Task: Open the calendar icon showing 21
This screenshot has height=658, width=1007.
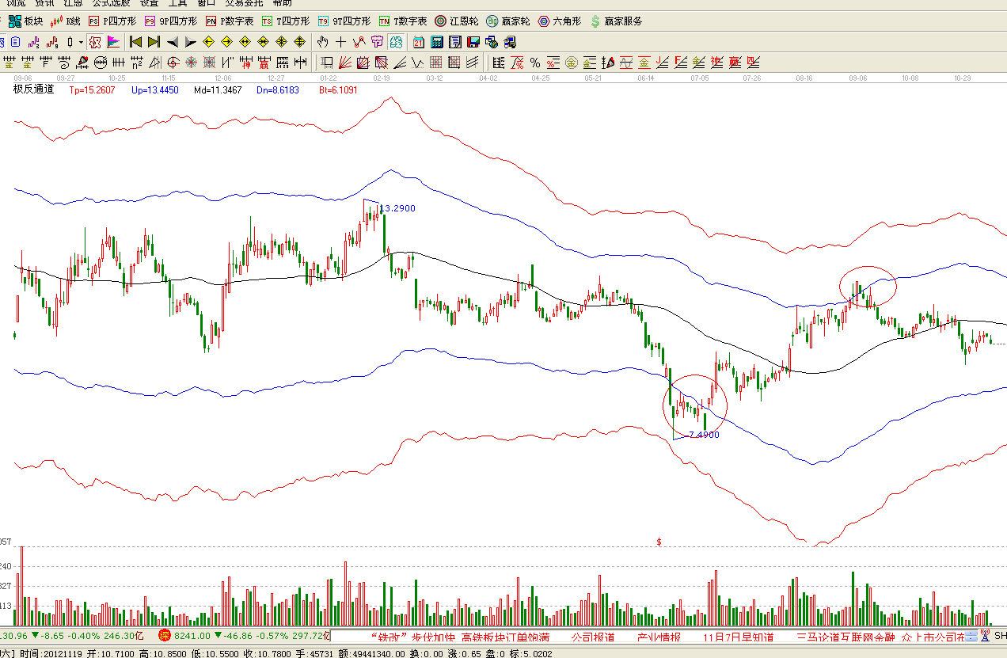Action: click(418, 42)
